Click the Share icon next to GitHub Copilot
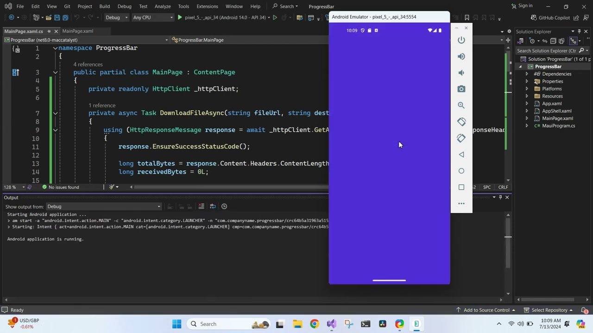The width and height of the screenshot is (593, 333). click(x=576, y=18)
